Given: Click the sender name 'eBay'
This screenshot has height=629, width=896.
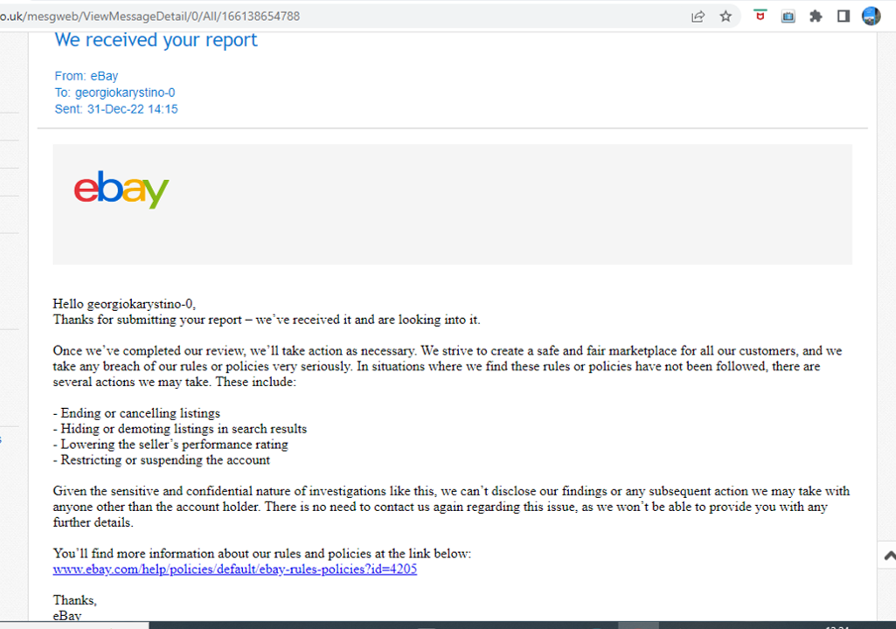Looking at the screenshot, I should coord(104,76).
